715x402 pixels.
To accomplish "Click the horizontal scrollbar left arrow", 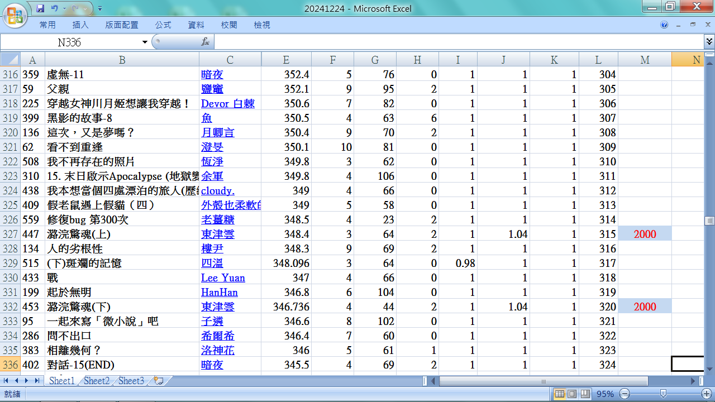I will click(433, 381).
